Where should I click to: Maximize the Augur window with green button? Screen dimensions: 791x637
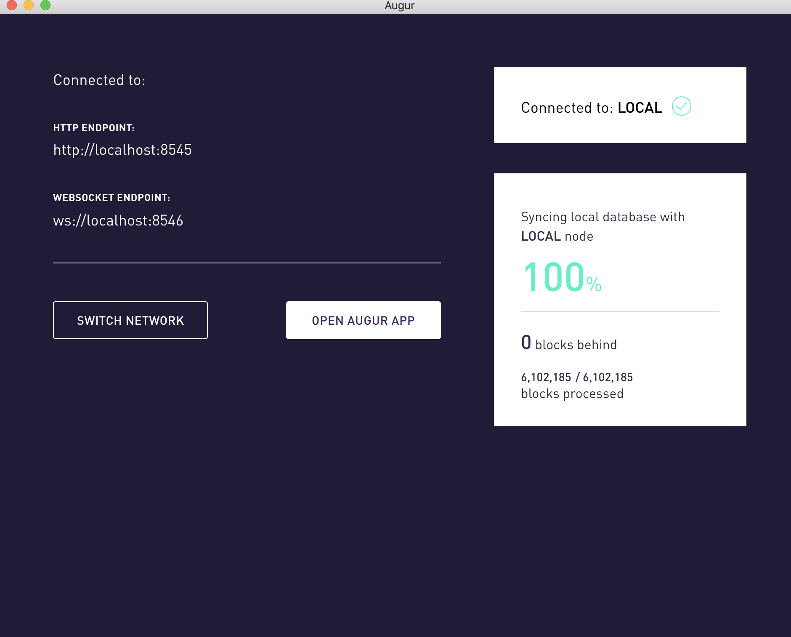pos(45,5)
